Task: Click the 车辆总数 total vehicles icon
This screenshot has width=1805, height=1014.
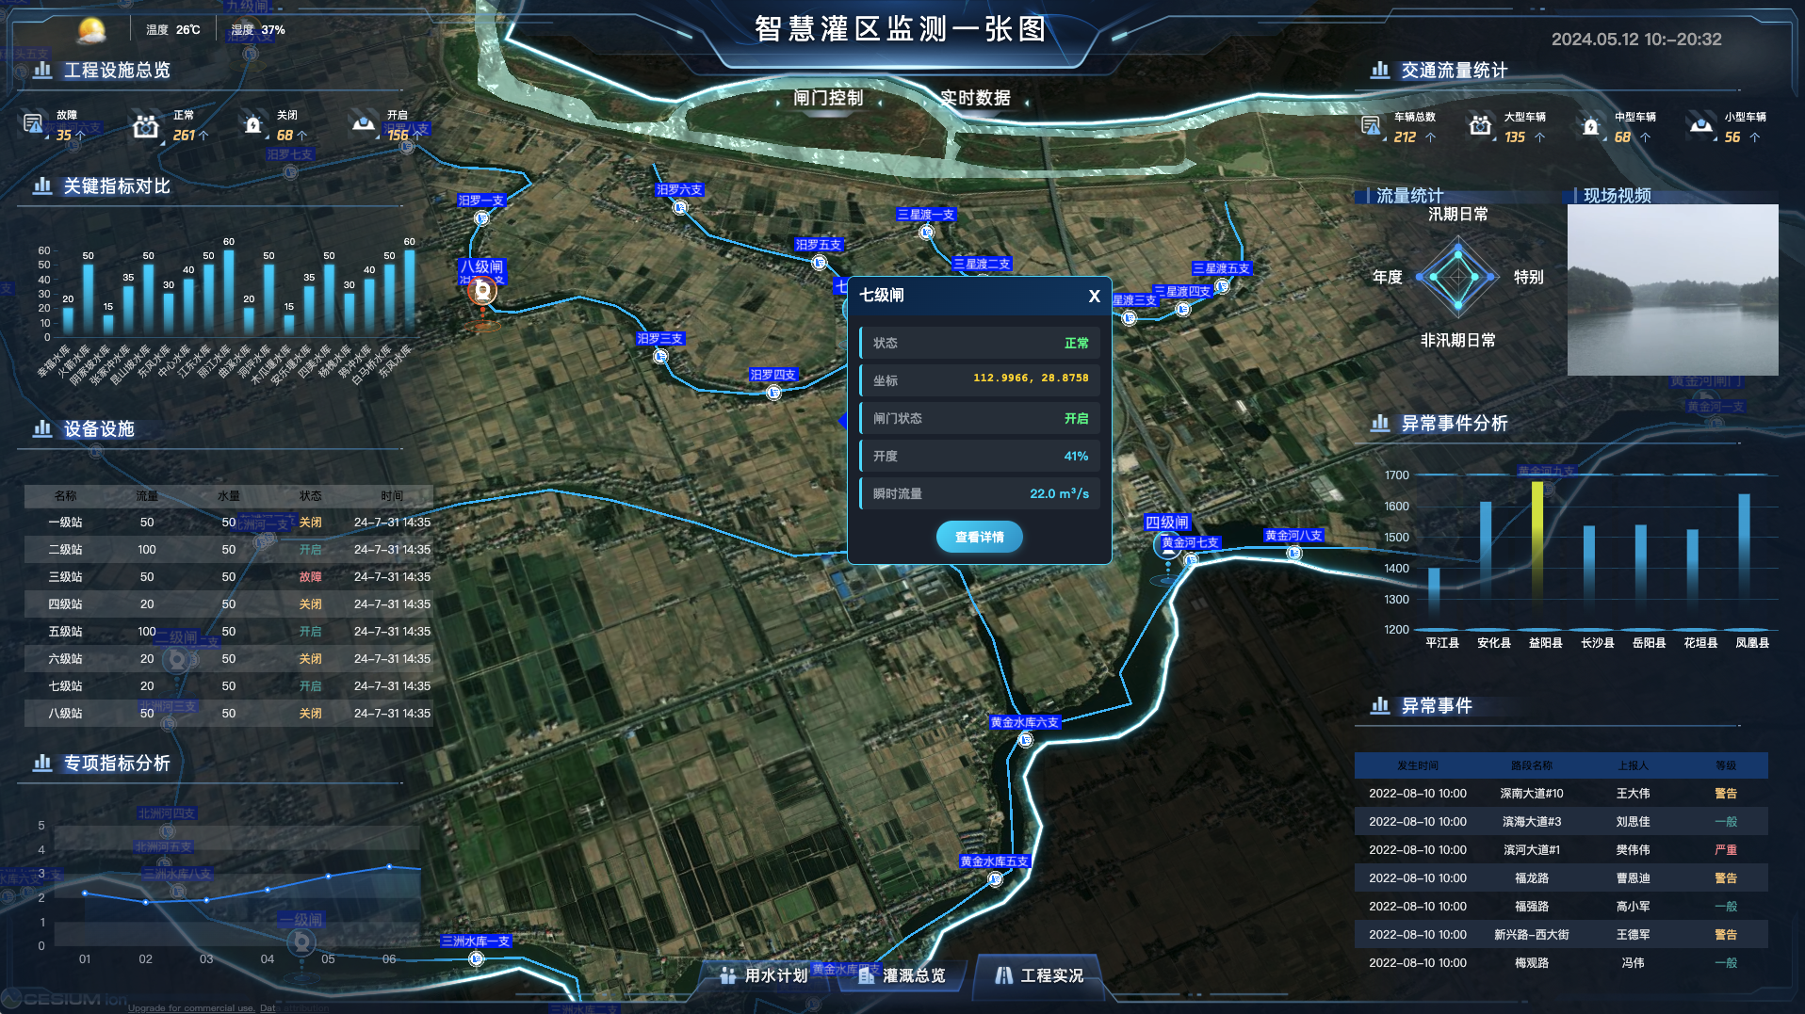Action: [x=1371, y=126]
